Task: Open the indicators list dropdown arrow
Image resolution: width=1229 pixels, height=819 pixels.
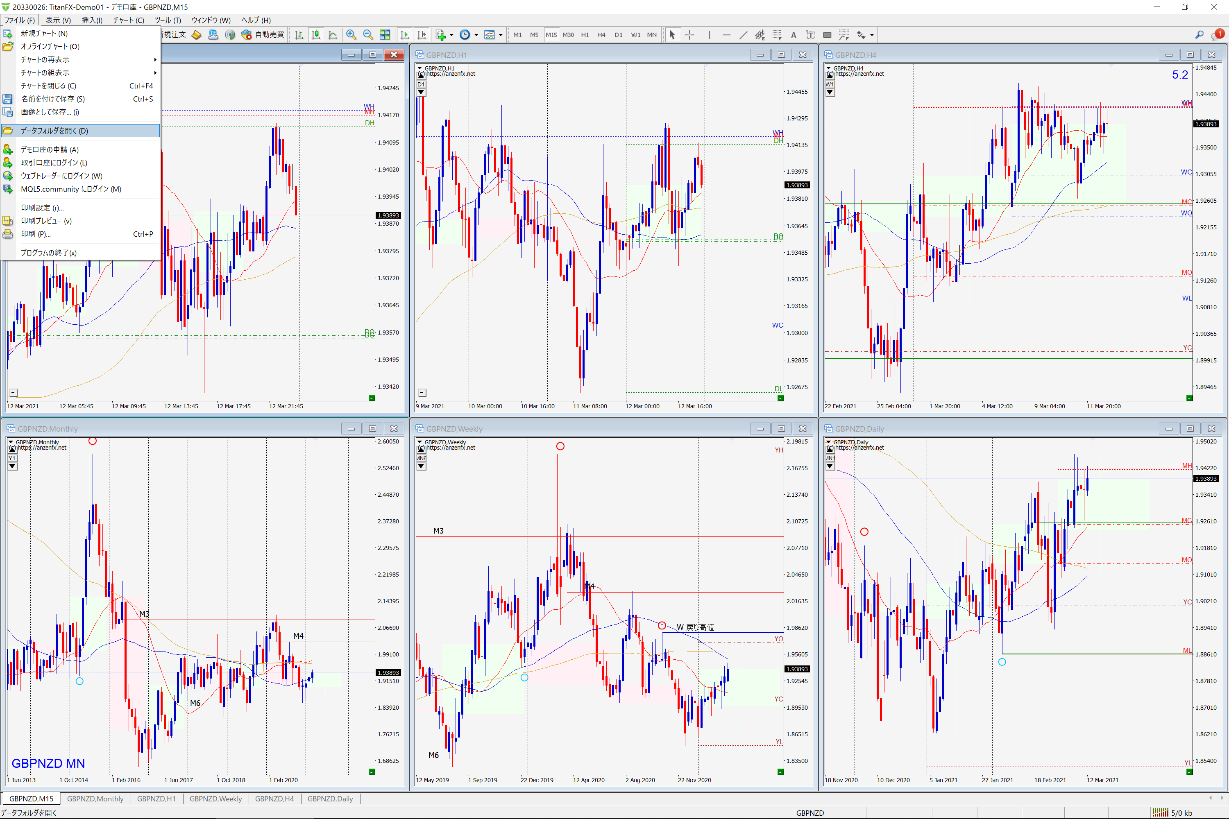Action: 451,35
